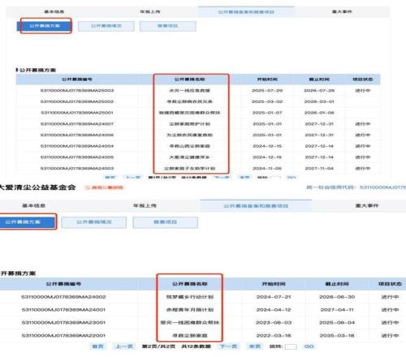The image size is (406, 357).
Task: Open the 水灾一线应急救援 fundraising entry
Action: coord(189,91)
